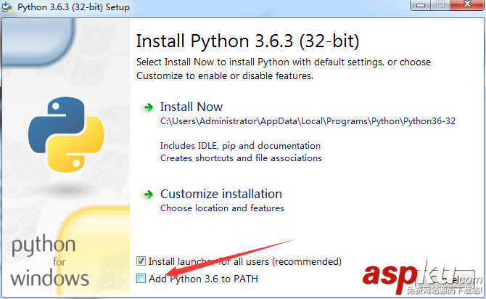Click the green arrow beside Customize installation
Image resolution: width=486 pixels, height=299 pixels.
pos(148,194)
